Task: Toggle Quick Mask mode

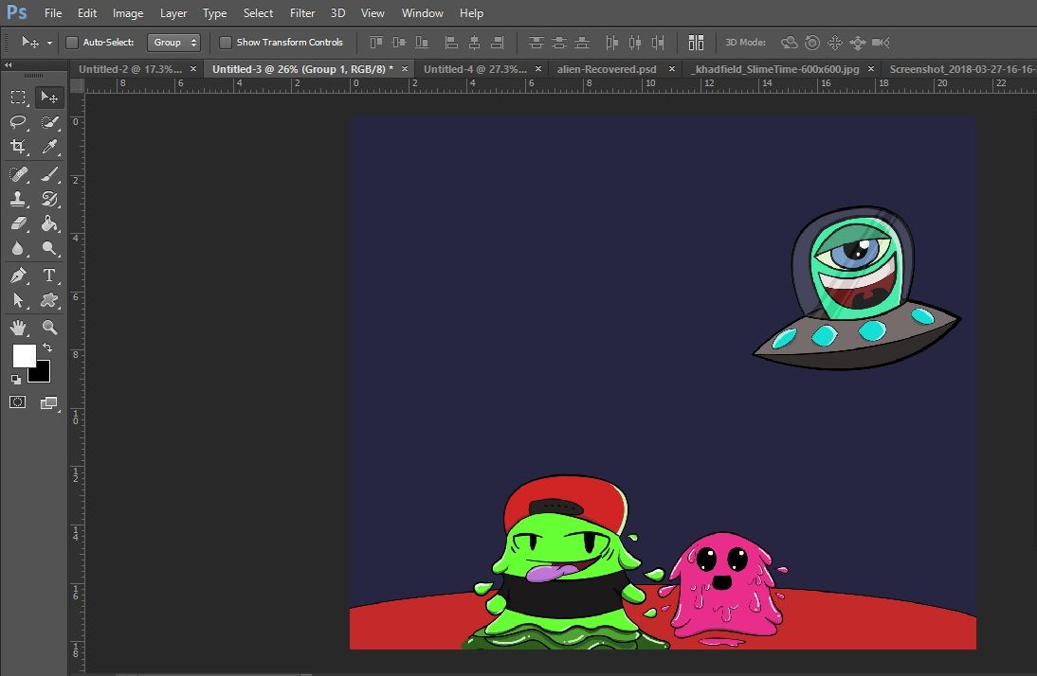Action: pos(18,401)
